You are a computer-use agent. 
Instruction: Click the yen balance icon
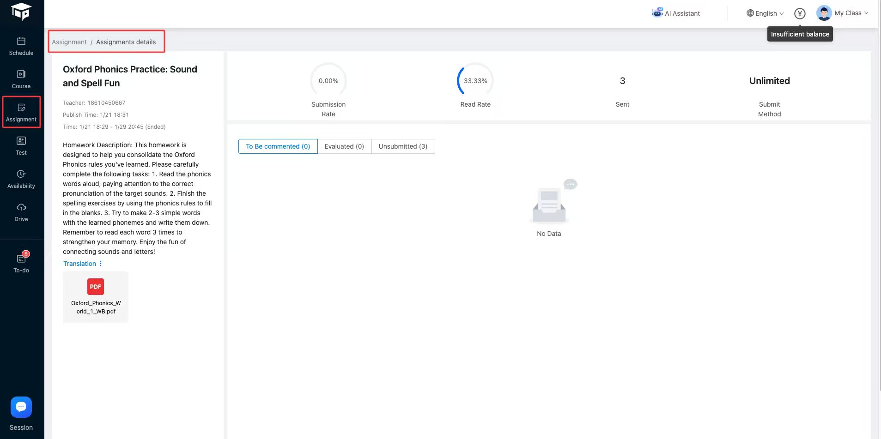pos(800,13)
